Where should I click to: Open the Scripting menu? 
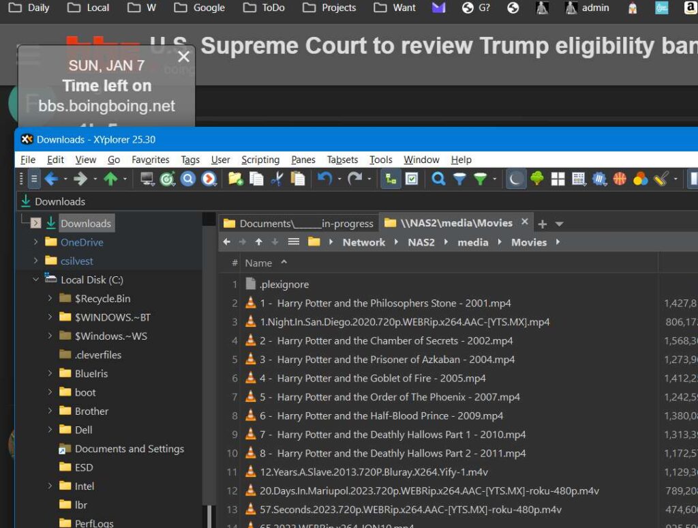(x=260, y=160)
